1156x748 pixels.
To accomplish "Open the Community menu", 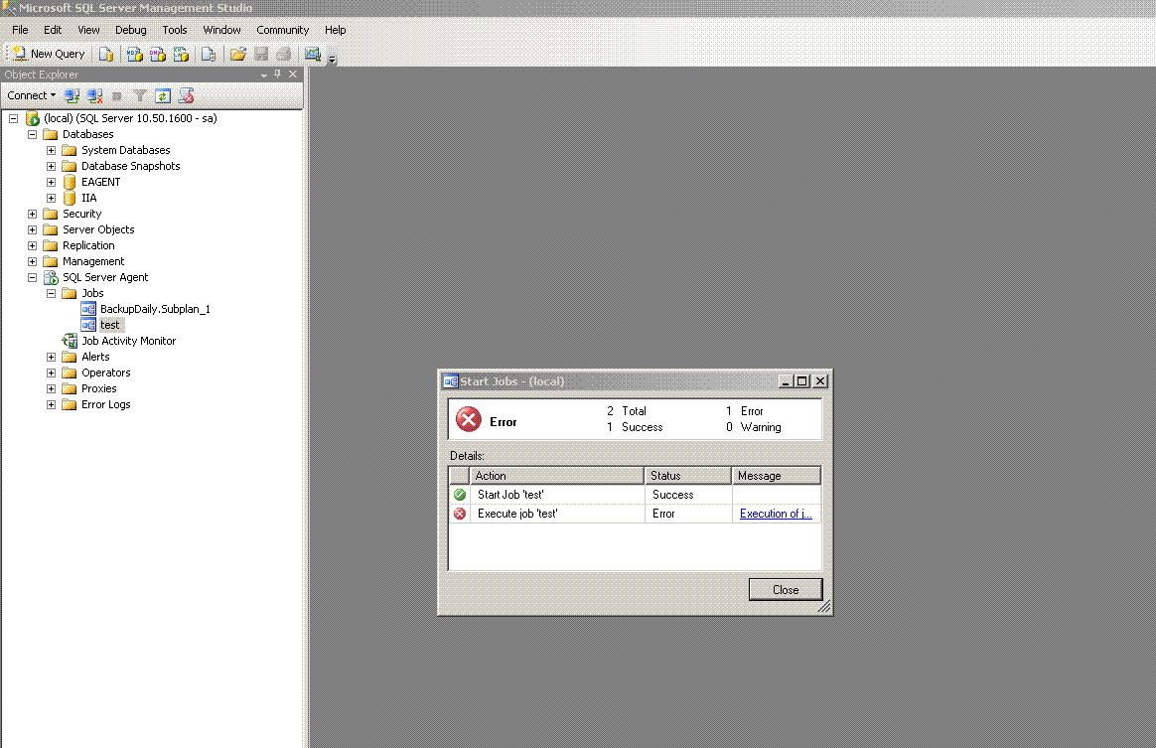I will point(282,30).
